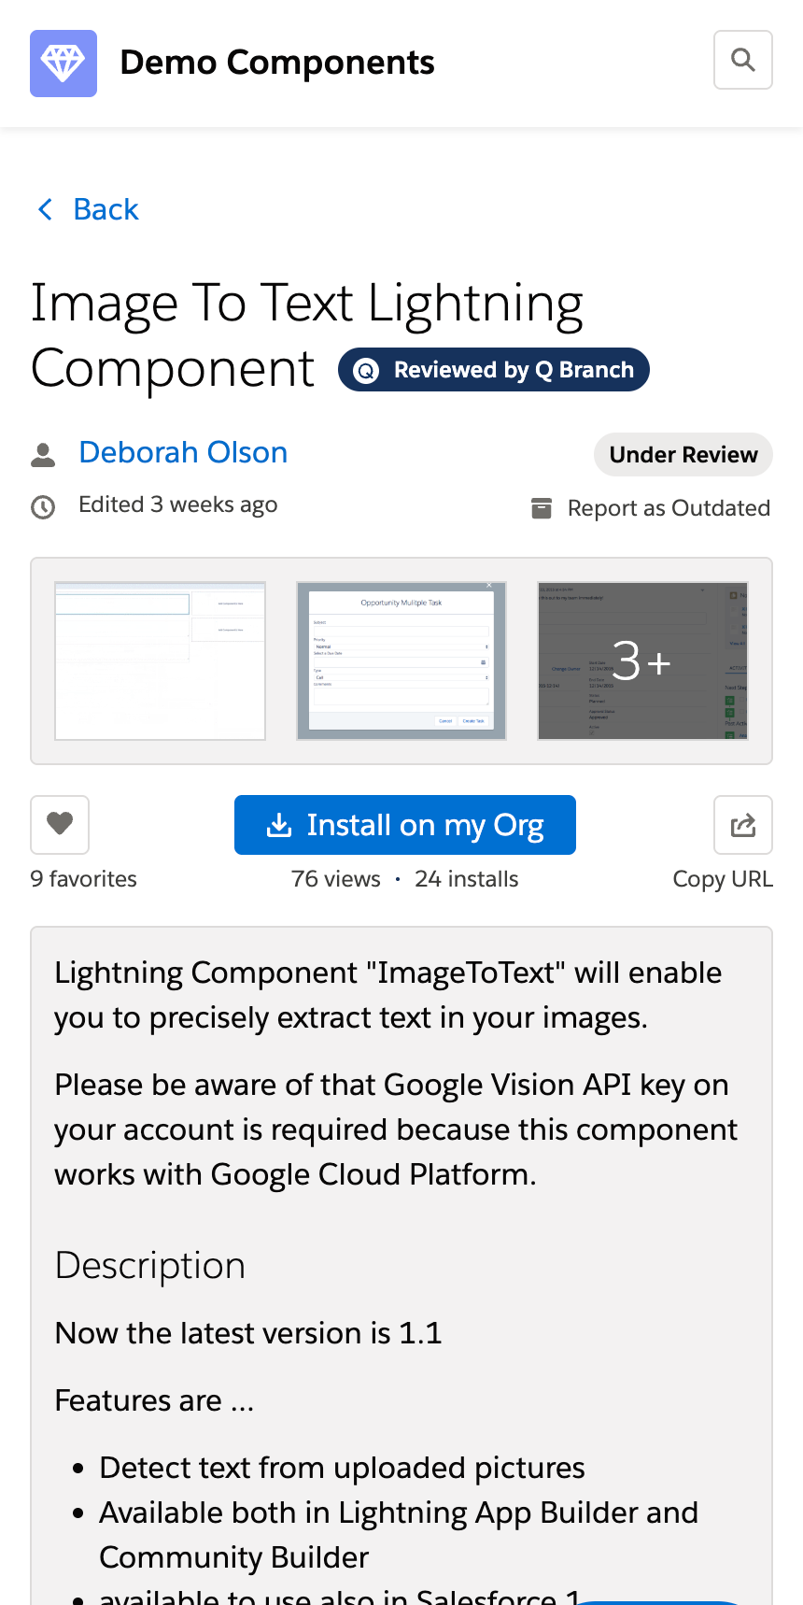Open search with the magnifier icon
The width and height of the screenshot is (803, 1605).
click(x=743, y=60)
